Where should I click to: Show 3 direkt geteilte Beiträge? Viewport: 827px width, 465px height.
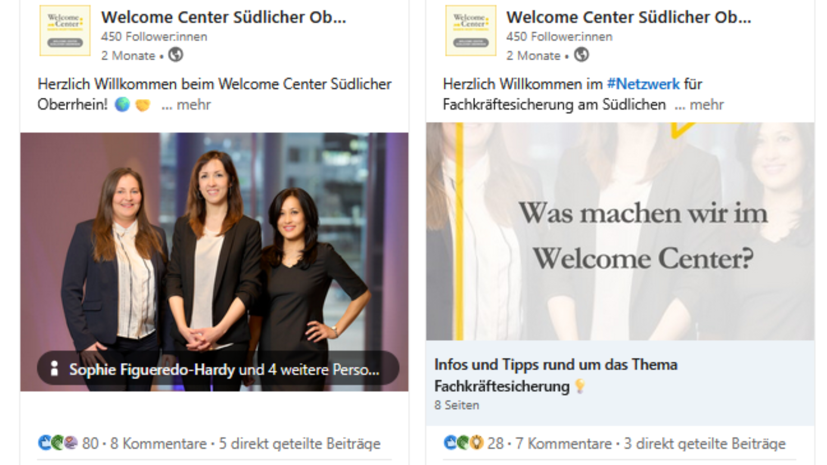click(x=705, y=443)
